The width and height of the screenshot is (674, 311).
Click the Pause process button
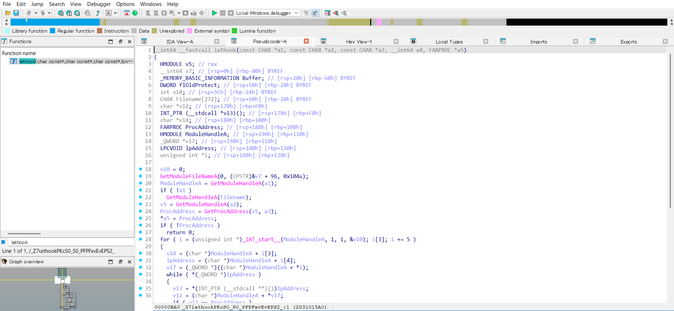[223, 13]
